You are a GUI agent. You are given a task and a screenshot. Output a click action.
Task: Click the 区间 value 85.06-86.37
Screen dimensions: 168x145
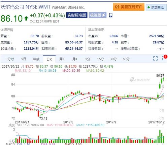pos(74,42)
